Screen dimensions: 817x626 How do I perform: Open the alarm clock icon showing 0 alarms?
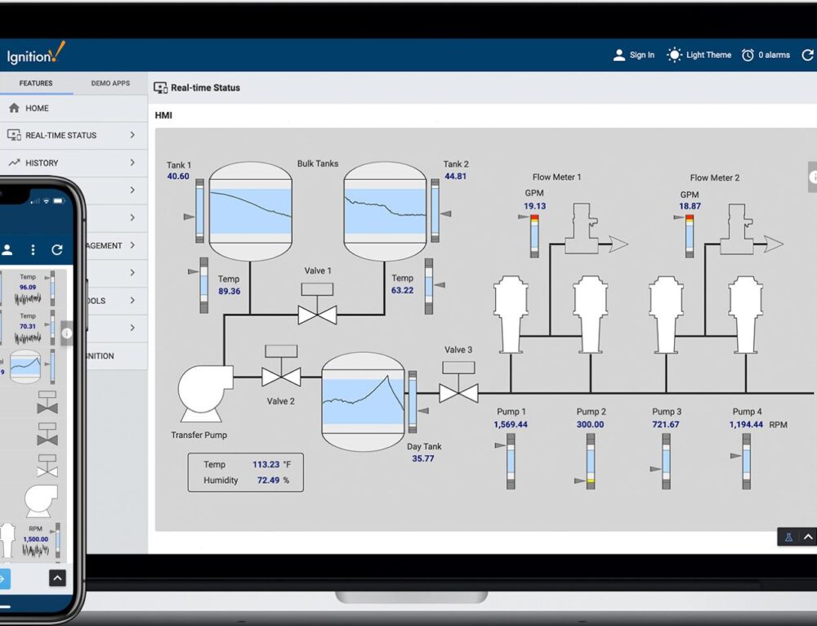pyautogui.click(x=748, y=54)
